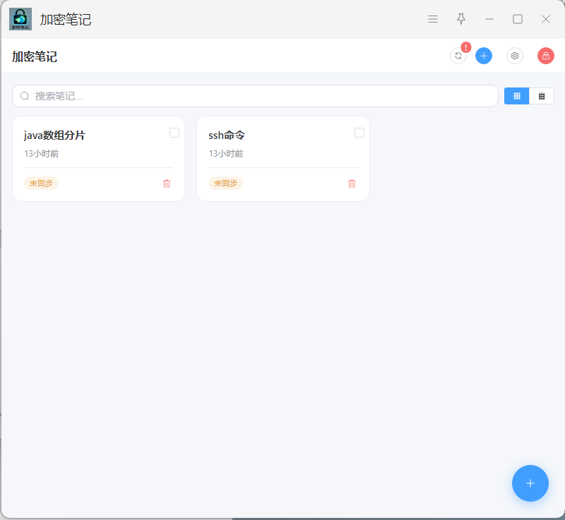
Task: Tick the checkbox on java数组分片 card
Action: click(174, 133)
